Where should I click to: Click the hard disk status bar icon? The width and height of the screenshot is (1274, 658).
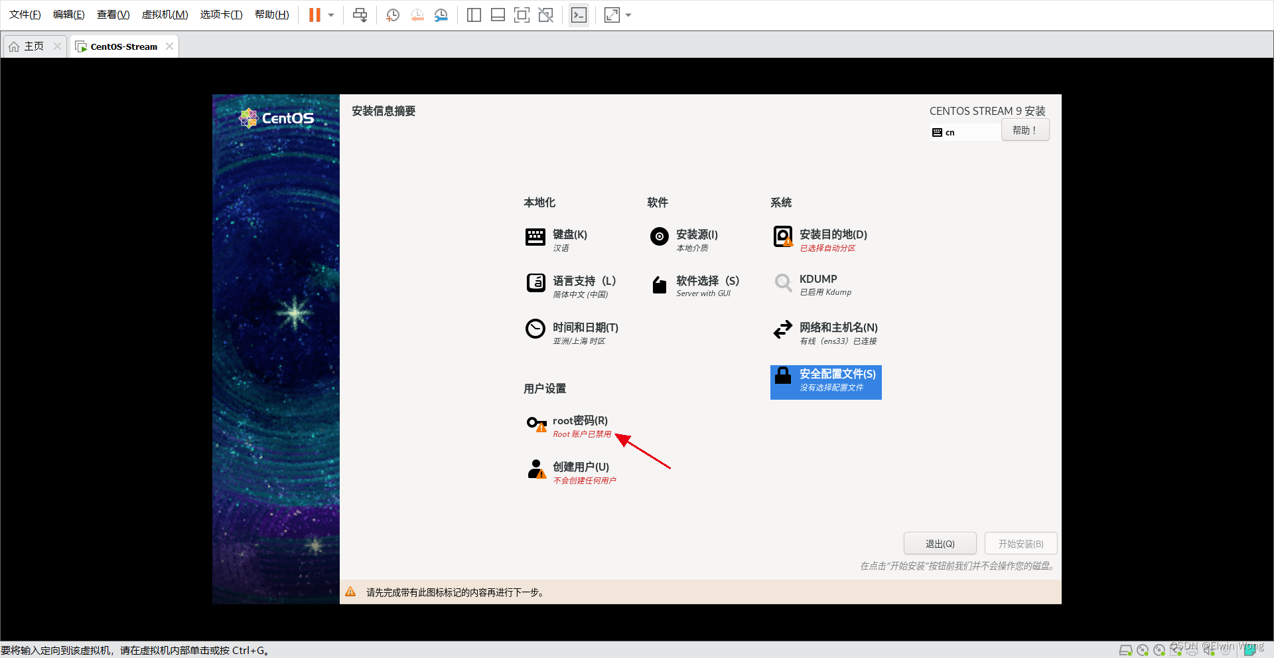click(1126, 651)
